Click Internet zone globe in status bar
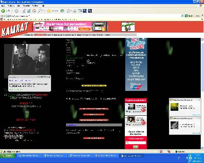The width and height of the screenshot is (204, 163). (x=176, y=152)
